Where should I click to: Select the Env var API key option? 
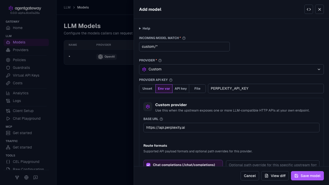(164, 89)
